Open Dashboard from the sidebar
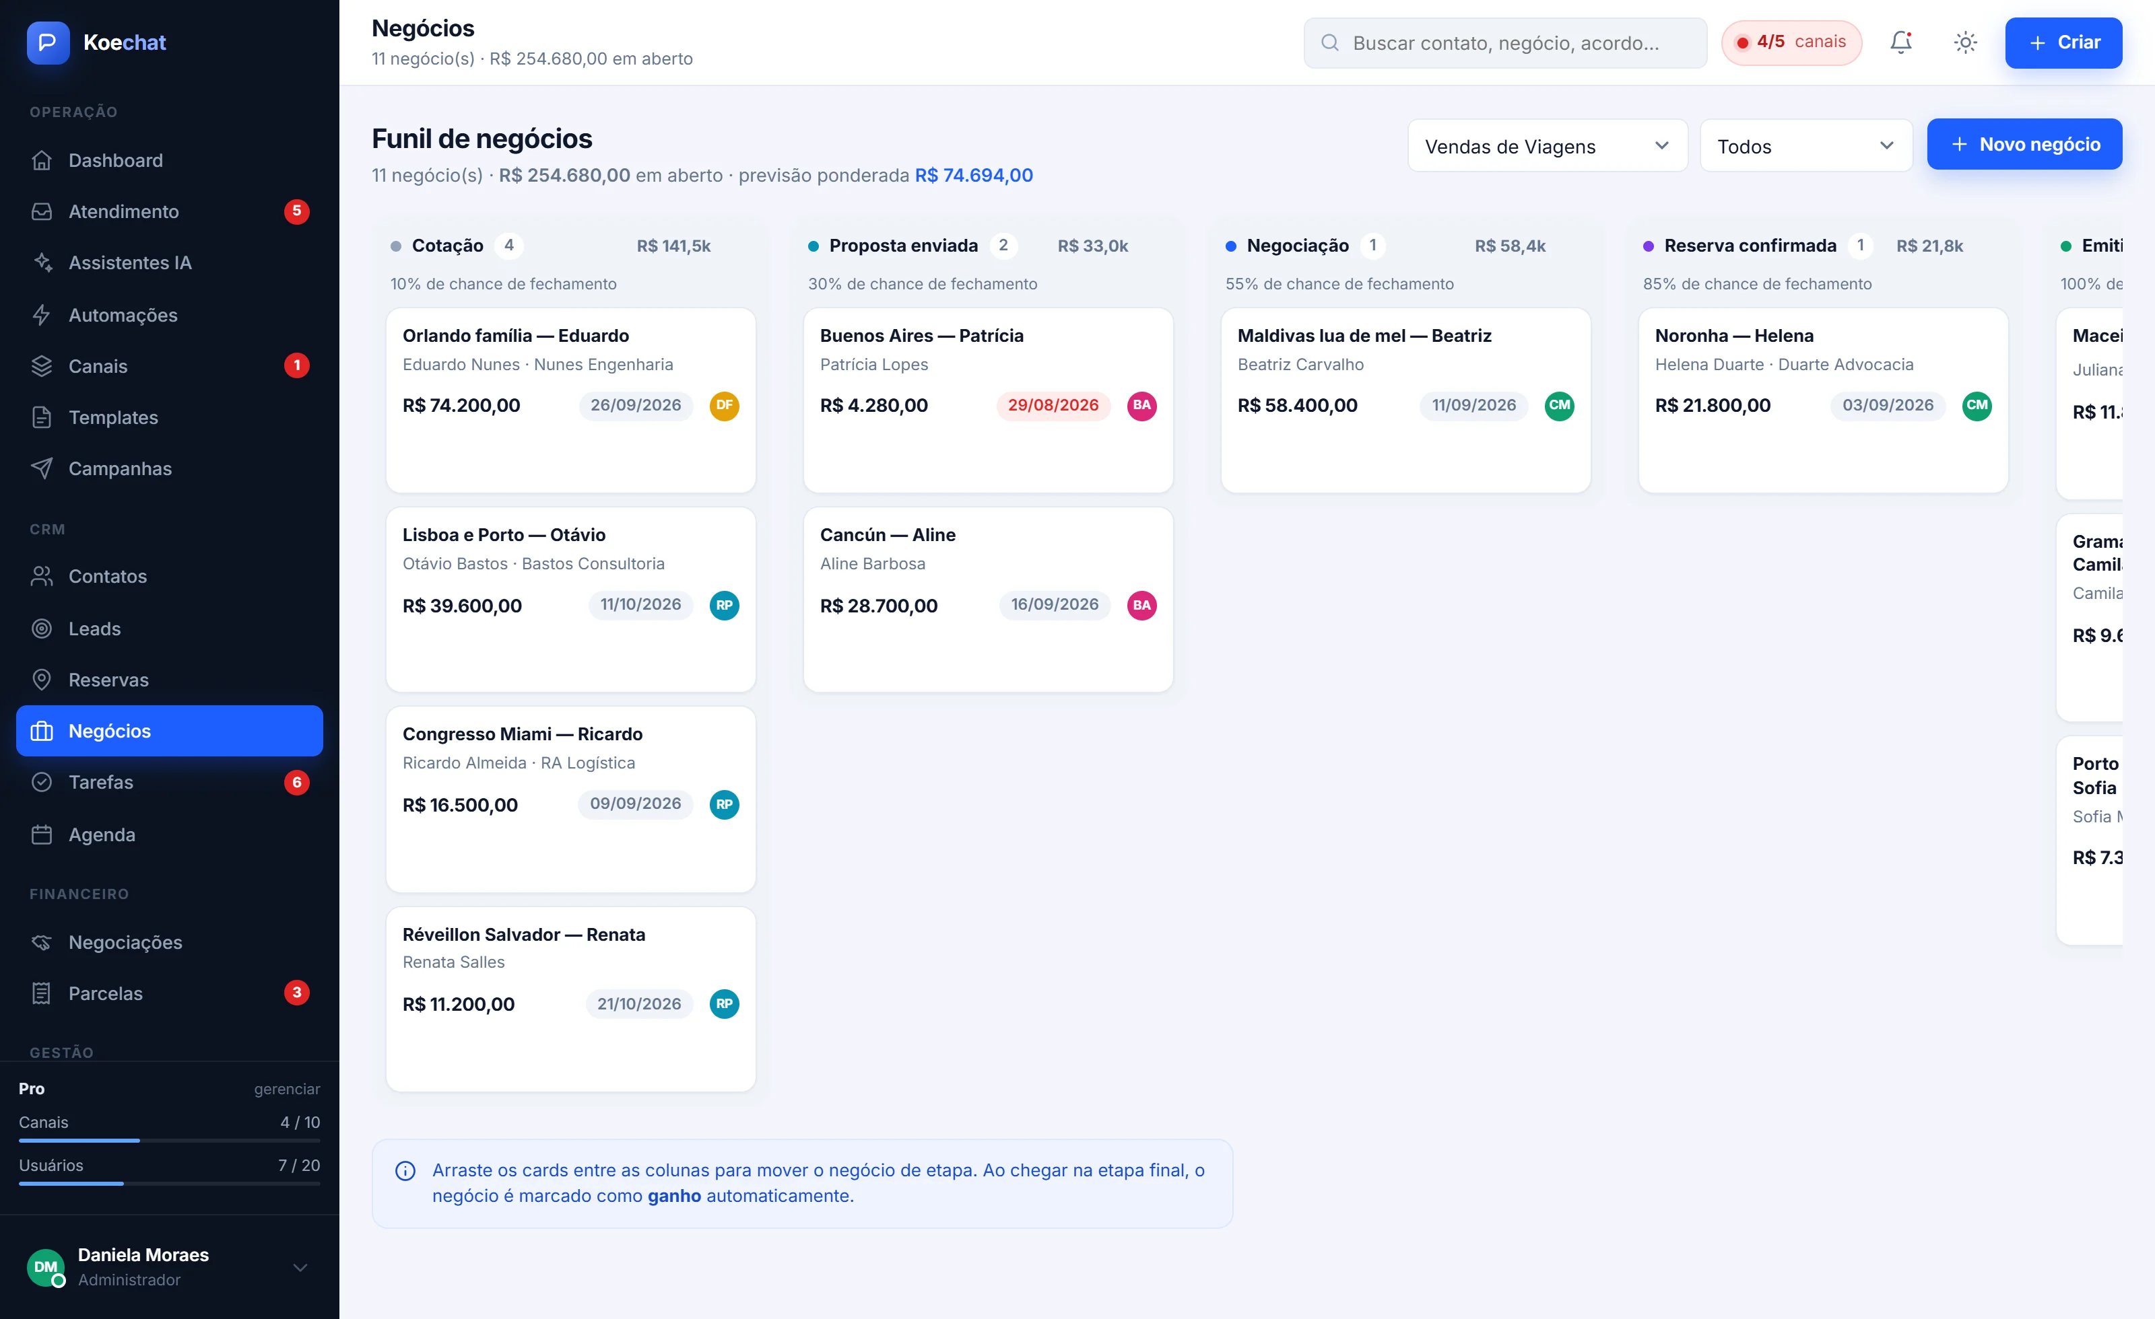 click(169, 160)
